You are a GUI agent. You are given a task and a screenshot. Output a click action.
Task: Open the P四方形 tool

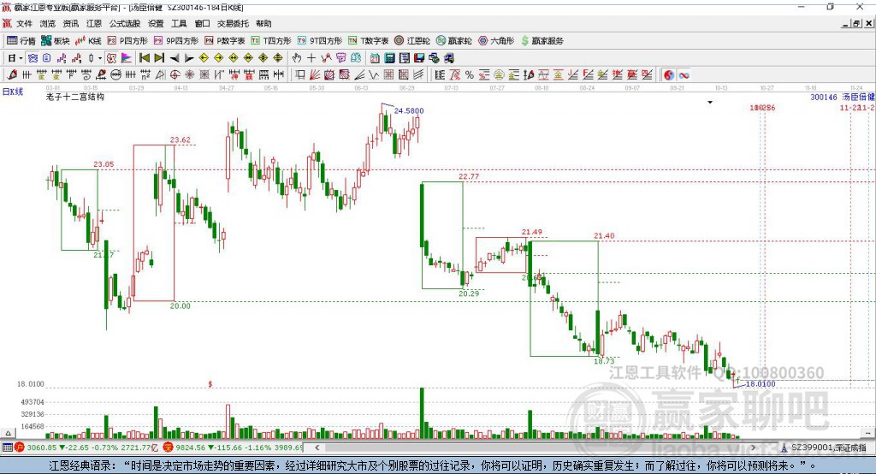coord(127,41)
